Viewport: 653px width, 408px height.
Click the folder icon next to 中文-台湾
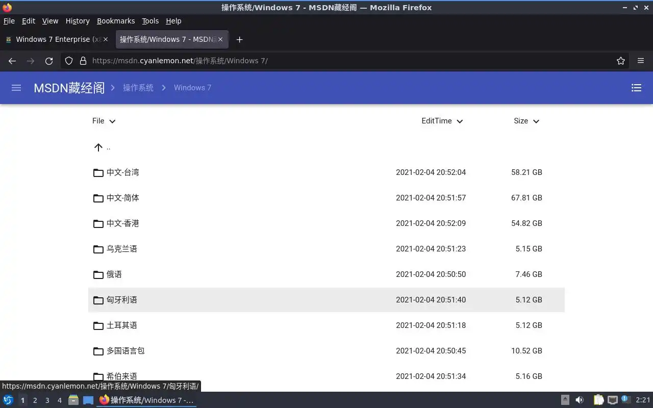tap(98, 172)
